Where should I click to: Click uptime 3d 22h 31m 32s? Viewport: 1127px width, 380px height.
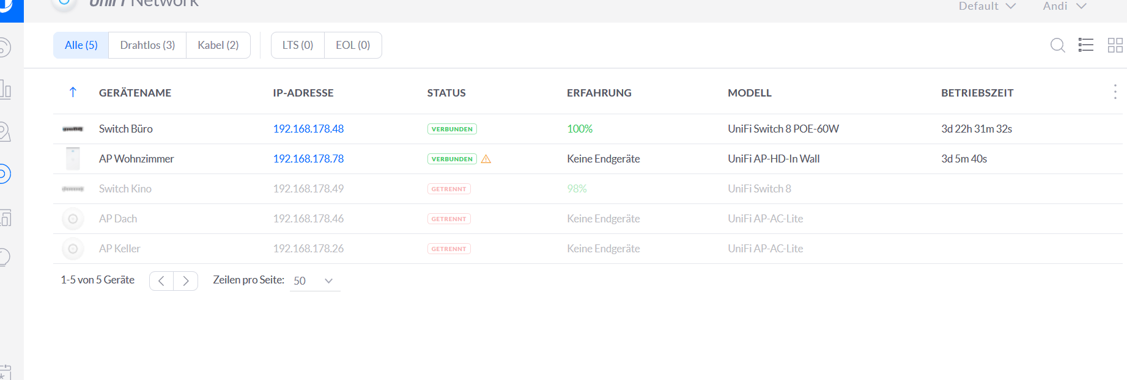977,129
